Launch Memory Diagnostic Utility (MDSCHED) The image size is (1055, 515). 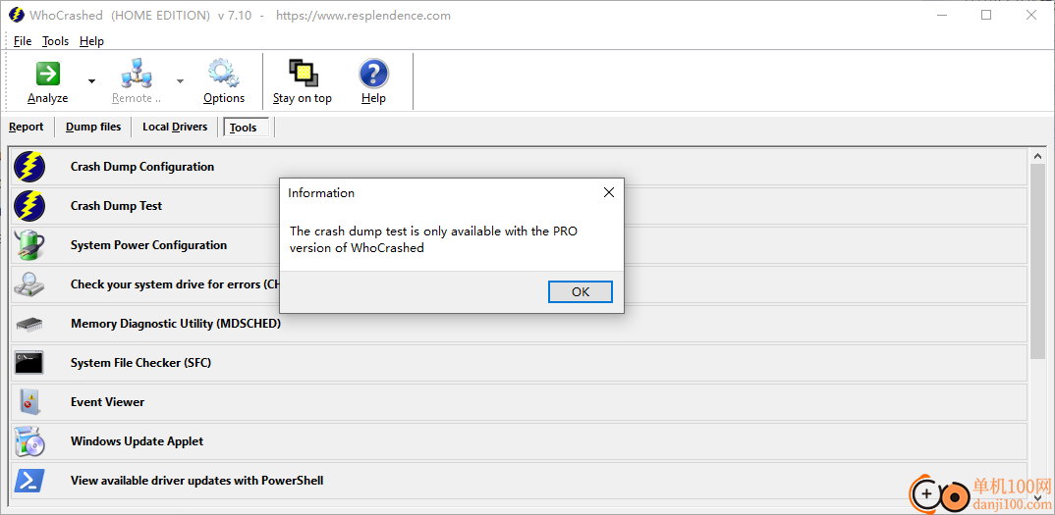tap(519, 324)
